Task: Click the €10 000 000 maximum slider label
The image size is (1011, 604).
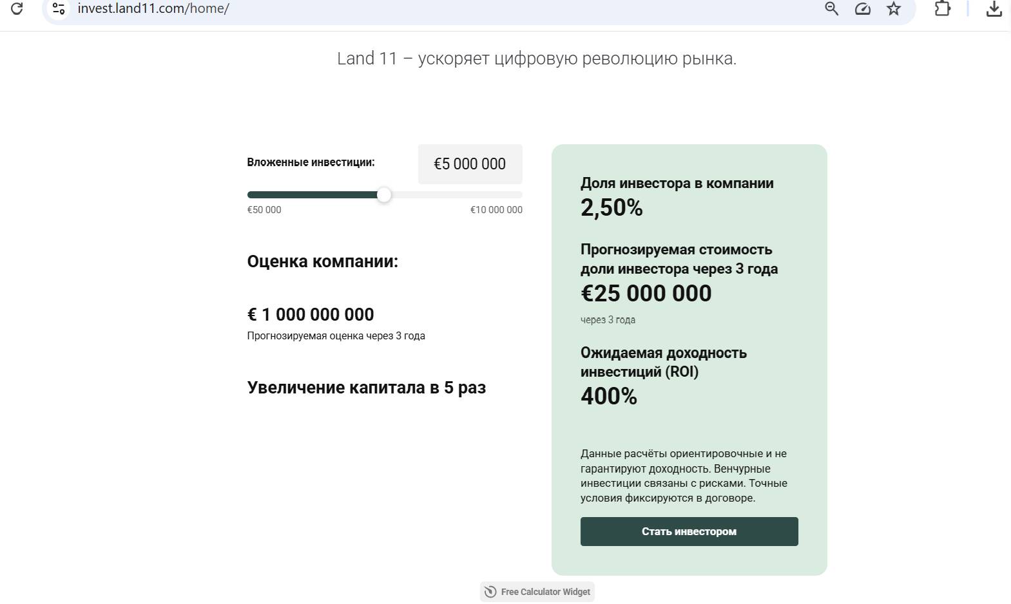Action: coord(496,210)
